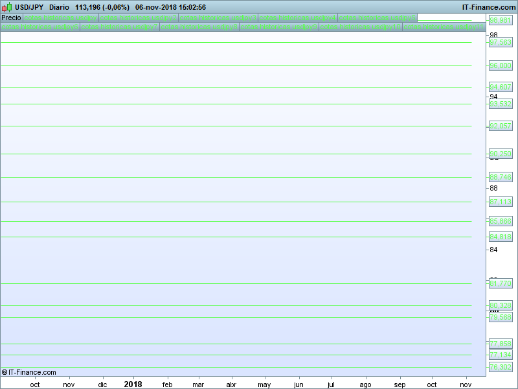518x389 pixels.
Task: Select the 97,563 price level tag
Action: [501, 42]
